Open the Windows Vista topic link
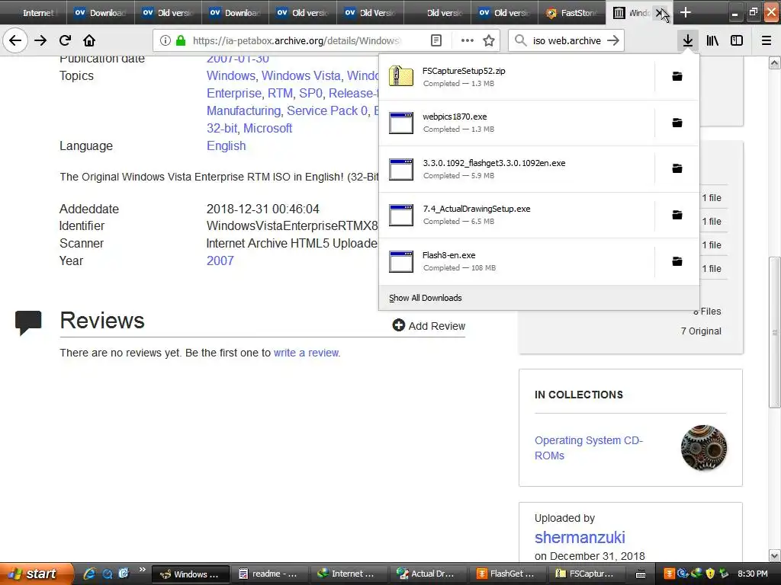 coord(301,75)
